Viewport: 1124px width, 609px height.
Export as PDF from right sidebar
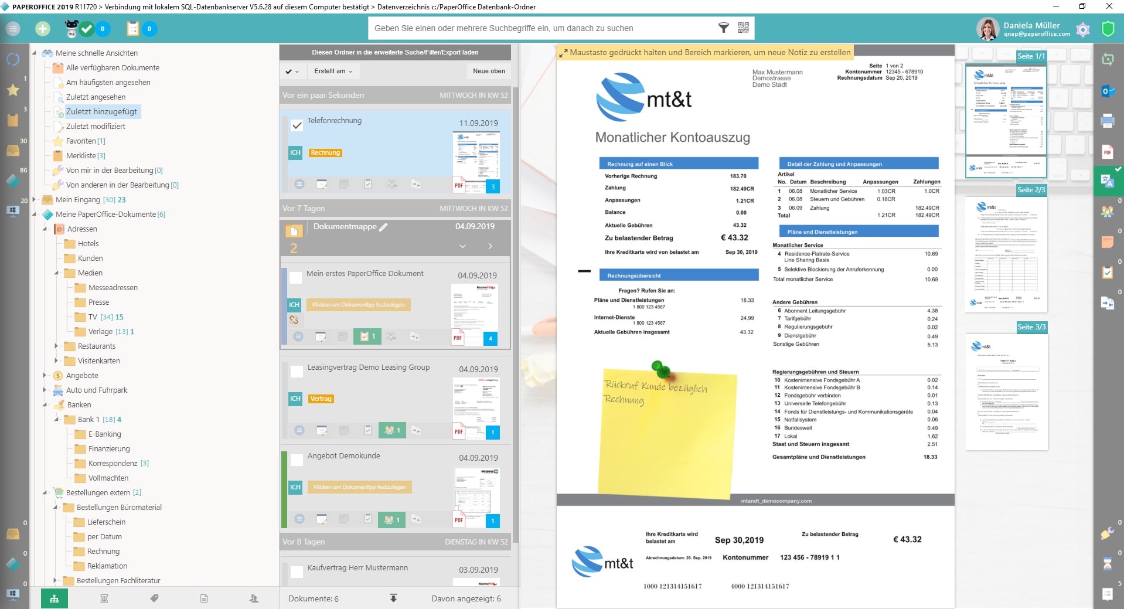click(1108, 152)
